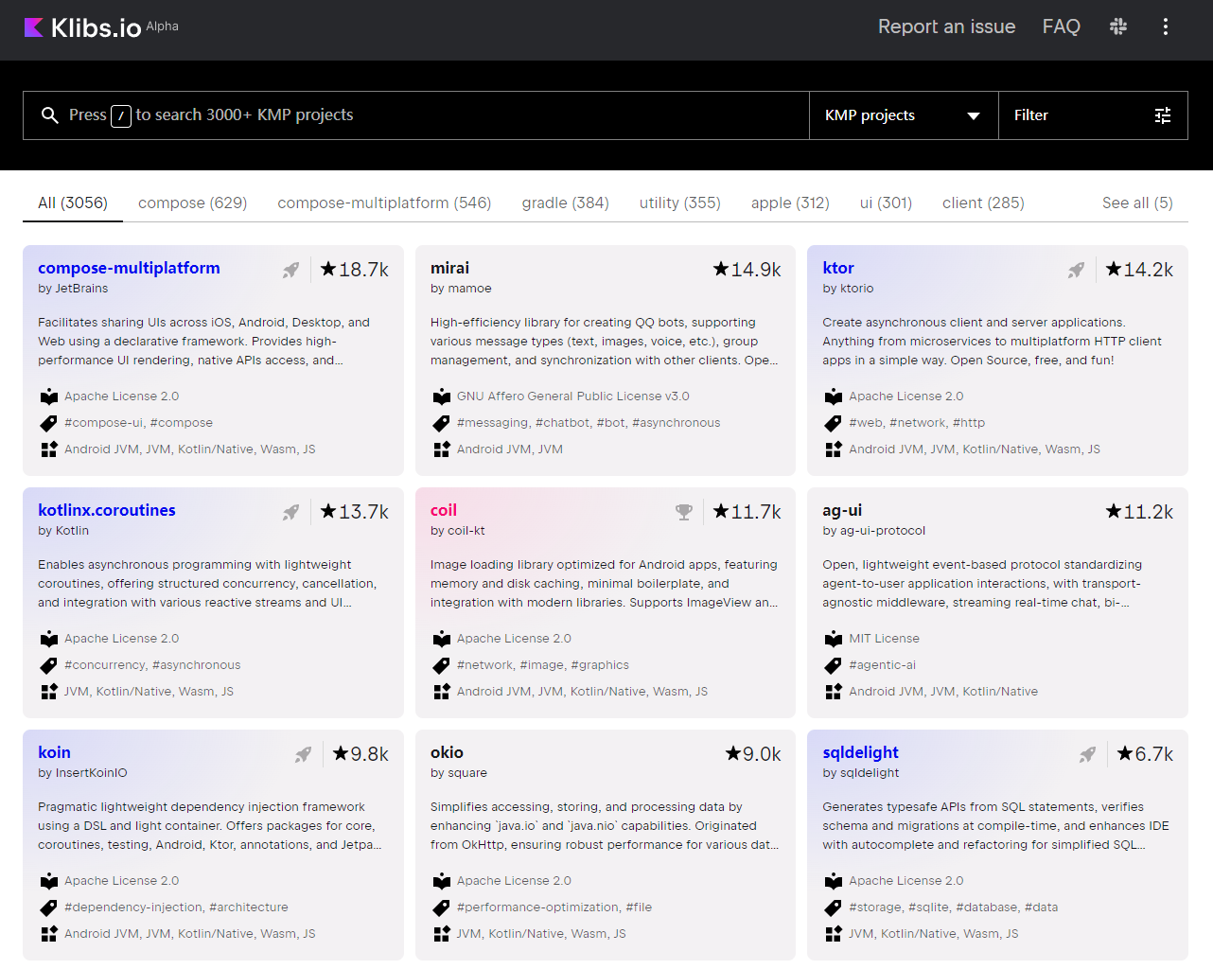Image resolution: width=1213 pixels, height=969 pixels.
Task: Open the Filter options panel
Action: click(1093, 115)
